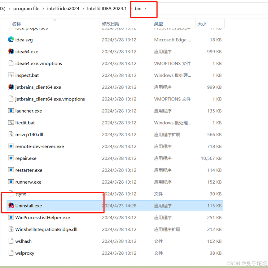Viewport: 268px width, 268px height.
Task: Click the 18 KB size value
Action: (216, 40)
